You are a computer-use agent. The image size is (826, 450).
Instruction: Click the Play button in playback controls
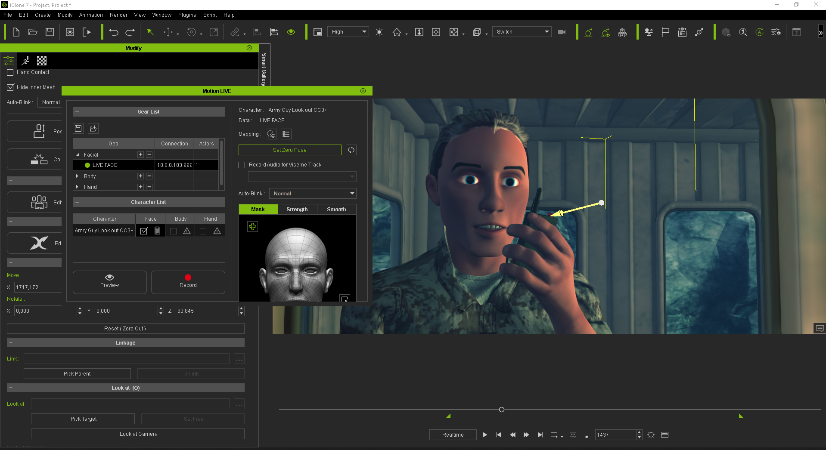pos(485,435)
